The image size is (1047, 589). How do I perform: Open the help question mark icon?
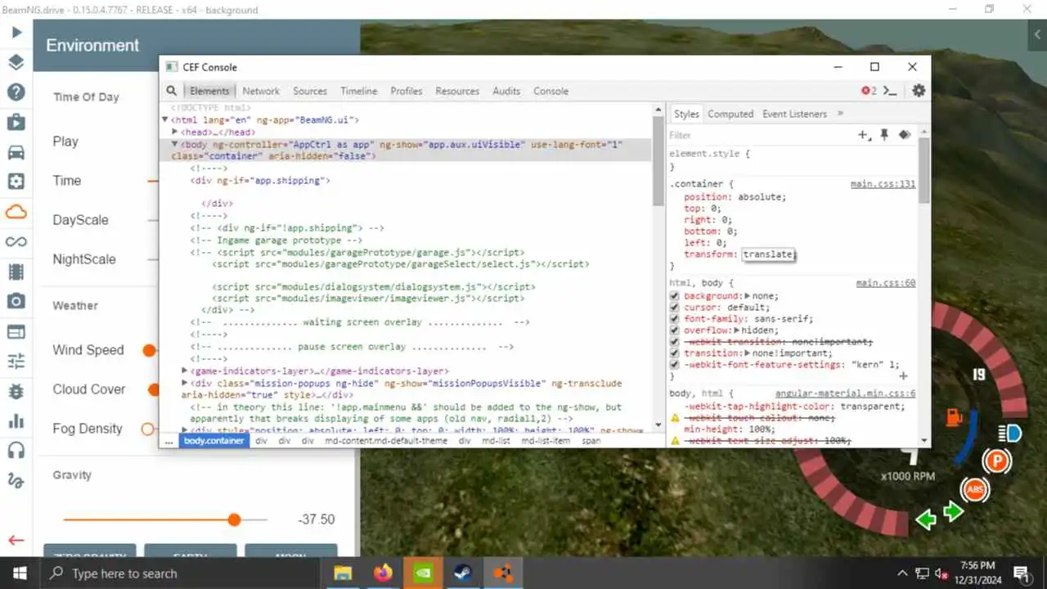16,92
